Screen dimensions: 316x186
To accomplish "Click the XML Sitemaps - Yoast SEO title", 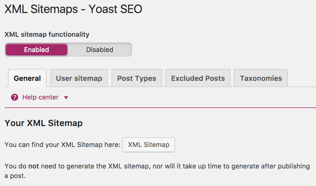I will 73,9.
